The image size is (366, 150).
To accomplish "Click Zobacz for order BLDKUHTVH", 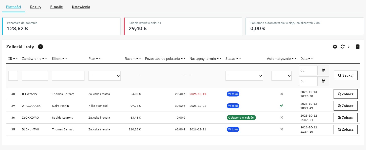I will point(346,129).
